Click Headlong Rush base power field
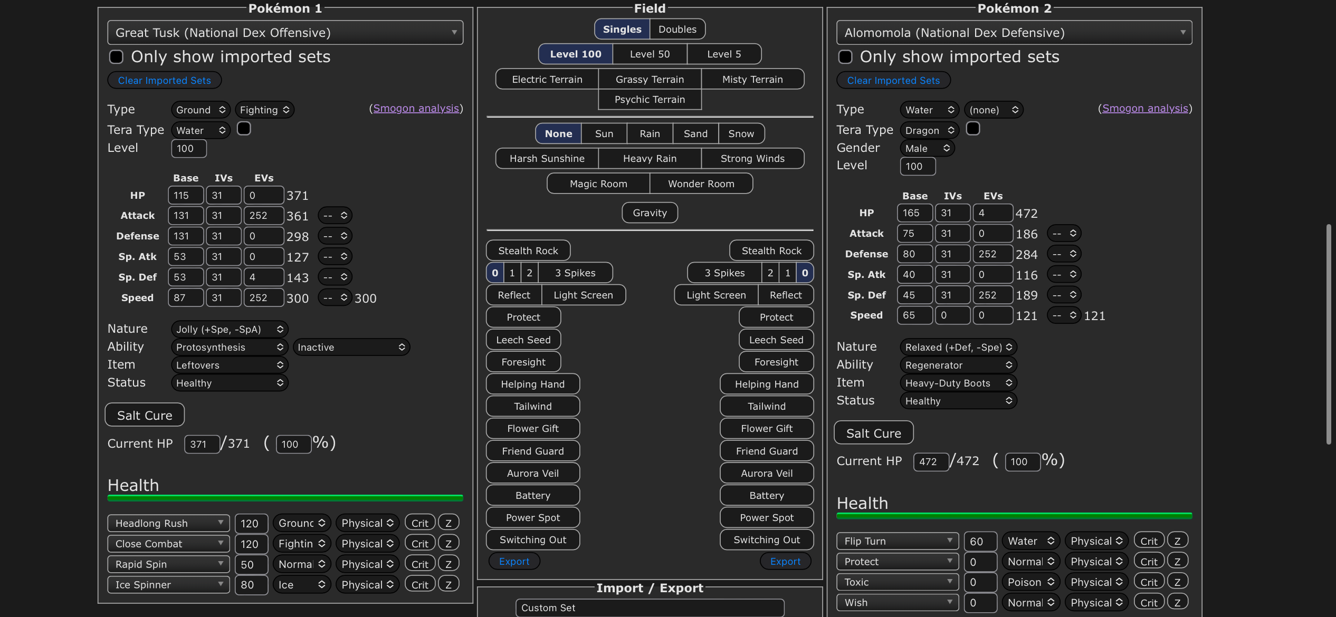This screenshot has width=1336, height=617. pos(252,523)
